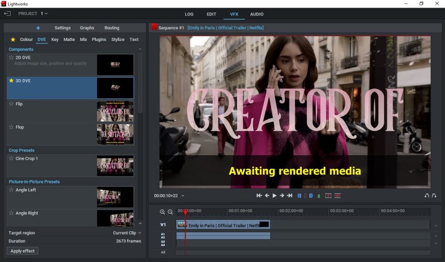Undo the last edit
Viewport: 445px width, 262px height.
(427, 196)
